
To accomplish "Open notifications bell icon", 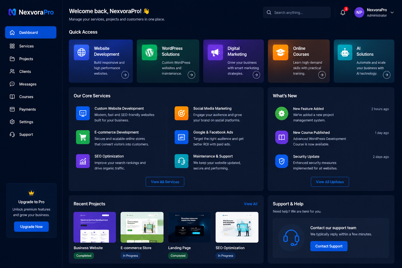I will [343, 13].
